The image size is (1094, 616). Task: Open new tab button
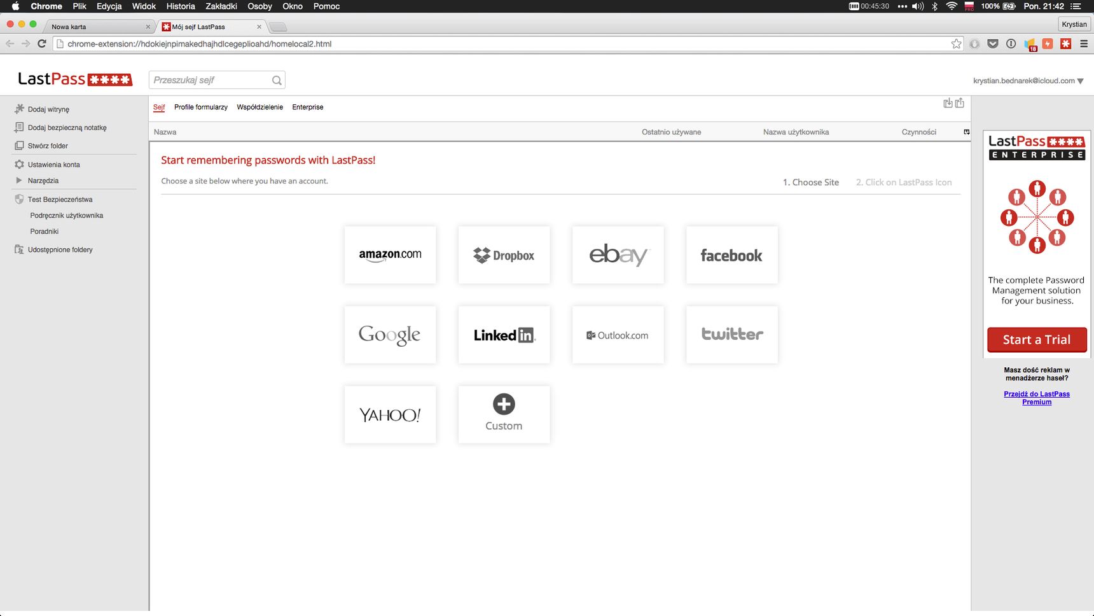pyautogui.click(x=278, y=27)
